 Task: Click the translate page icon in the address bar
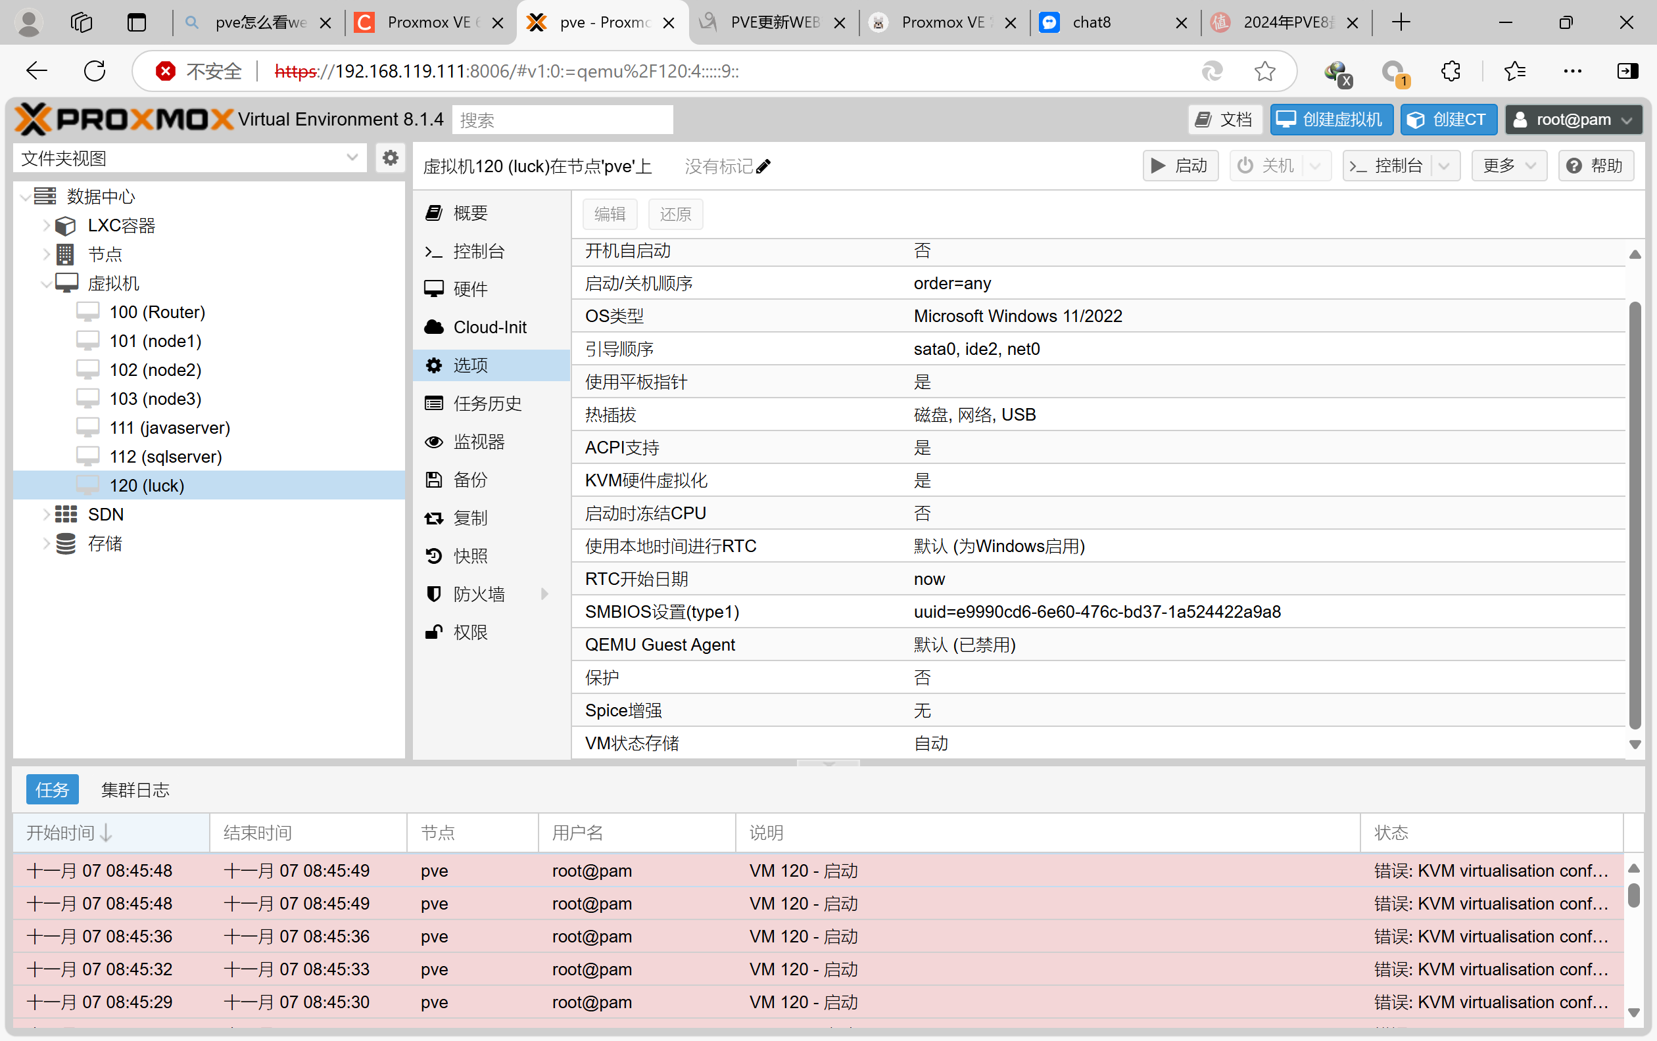[x=1212, y=71]
